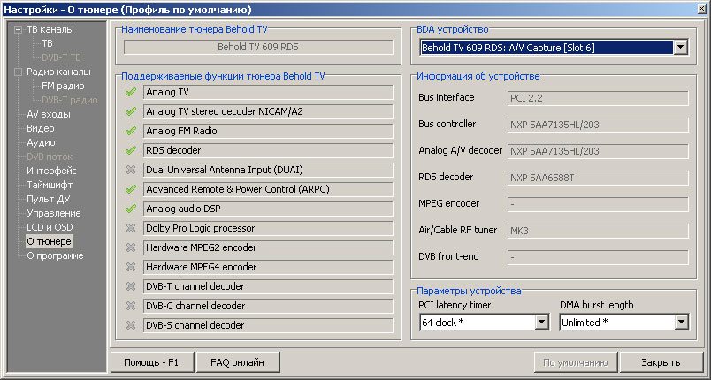The width and height of the screenshot is (711, 380).
Task: Click the Bus interface PCI 2.2 field
Action: [x=597, y=97]
